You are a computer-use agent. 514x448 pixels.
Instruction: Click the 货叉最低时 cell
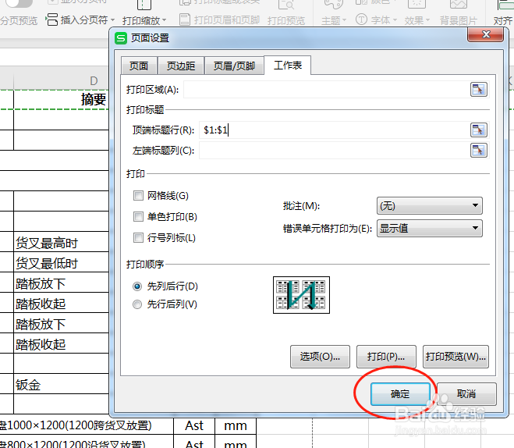click(x=61, y=262)
